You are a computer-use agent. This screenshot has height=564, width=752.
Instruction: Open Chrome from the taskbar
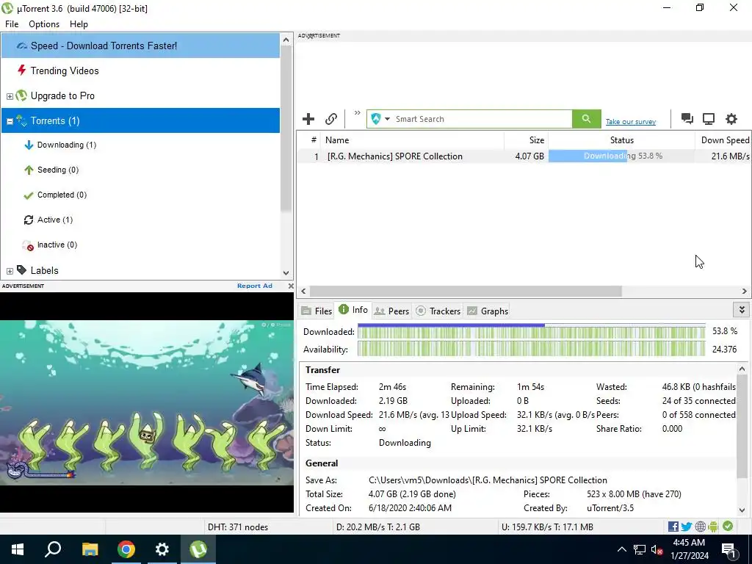click(x=126, y=549)
